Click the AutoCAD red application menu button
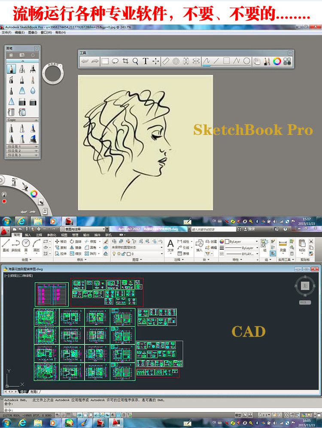This screenshot has height=428, width=322. click(x=5, y=231)
